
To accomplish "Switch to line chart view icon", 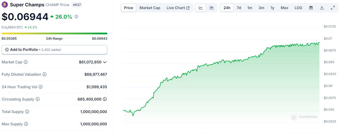I will [201, 8].
